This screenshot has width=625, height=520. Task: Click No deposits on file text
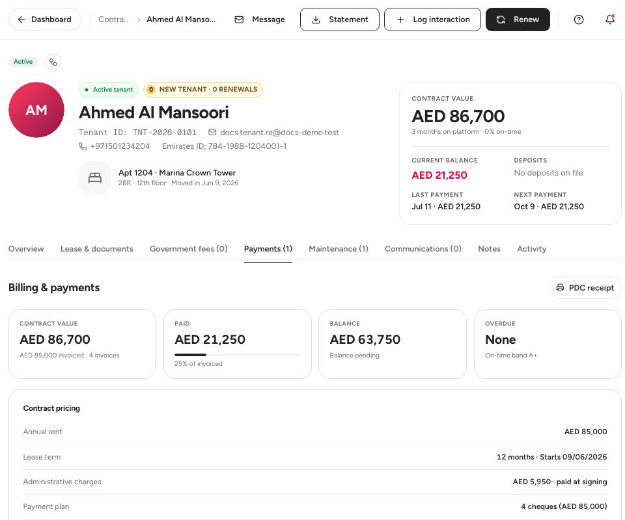click(x=548, y=173)
